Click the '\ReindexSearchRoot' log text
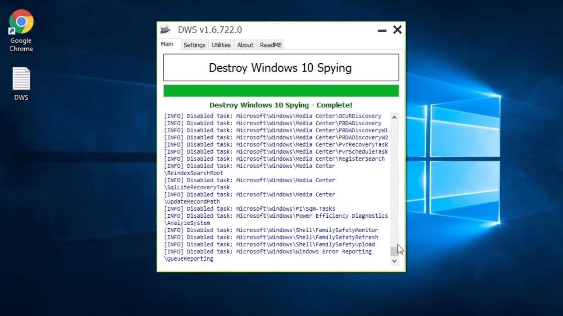The image size is (563, 316). click(x=194, y=173)
